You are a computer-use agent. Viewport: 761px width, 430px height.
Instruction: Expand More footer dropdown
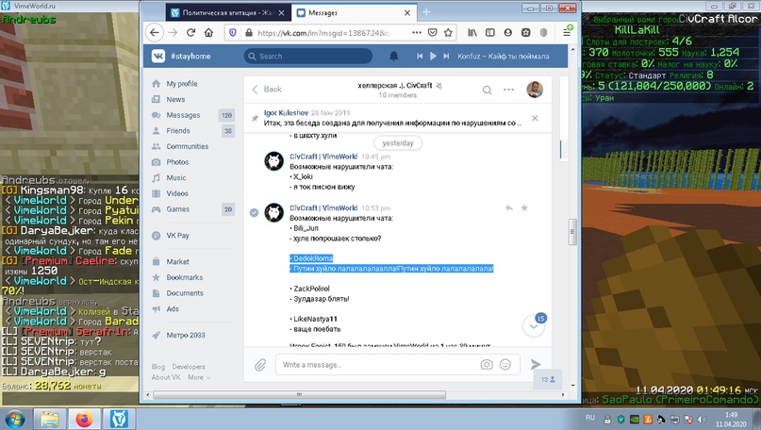pos(199,377)
